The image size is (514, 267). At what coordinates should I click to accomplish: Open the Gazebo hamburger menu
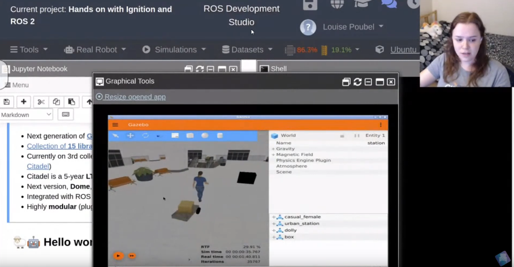tap(115, 124)
